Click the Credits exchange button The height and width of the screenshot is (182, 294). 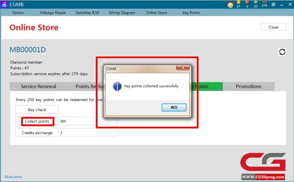[x=37, y=132]
